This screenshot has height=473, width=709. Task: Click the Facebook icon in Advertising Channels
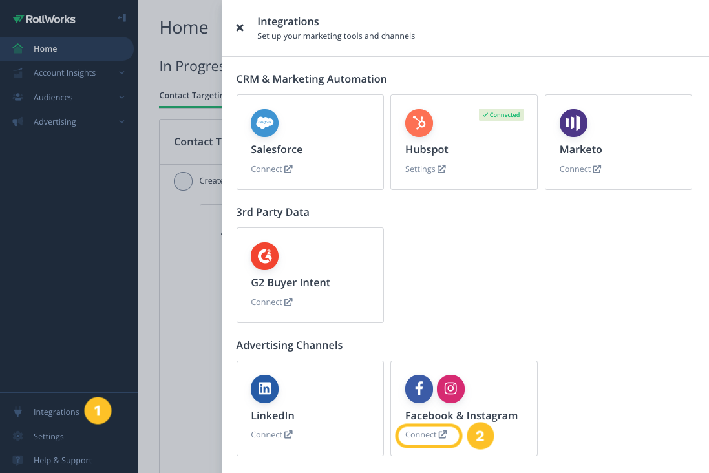tap(419, 389)
